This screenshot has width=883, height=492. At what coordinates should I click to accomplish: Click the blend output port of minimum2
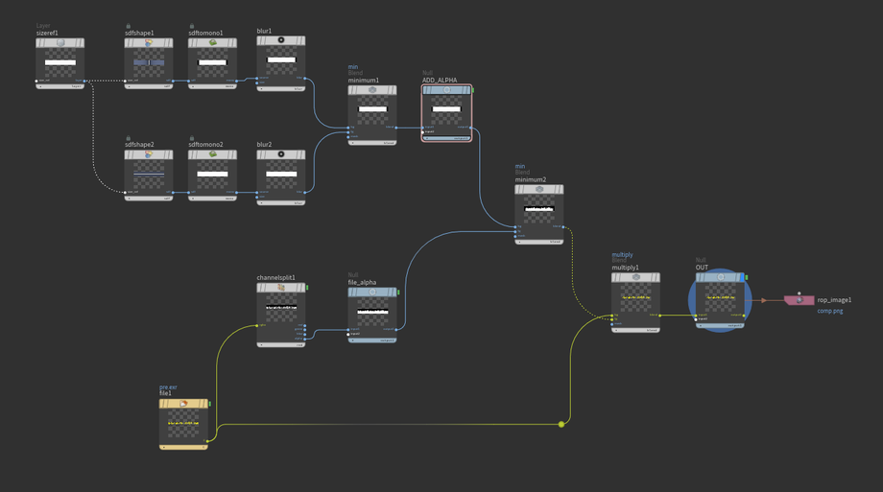click(x=562, y=226)
